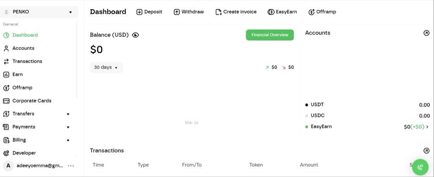Open the 30 days period dropdown
This screenshot has height=177, width=434.
[106, 67]
